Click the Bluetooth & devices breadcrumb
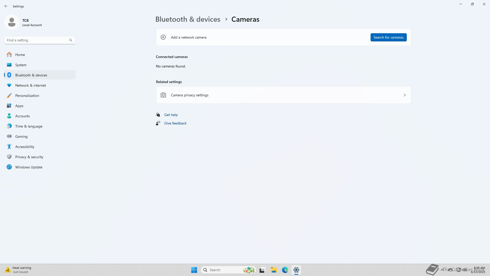 click(x=188, y=19)
